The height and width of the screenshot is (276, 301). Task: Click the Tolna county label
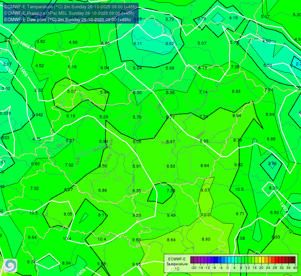pos(108,158)
